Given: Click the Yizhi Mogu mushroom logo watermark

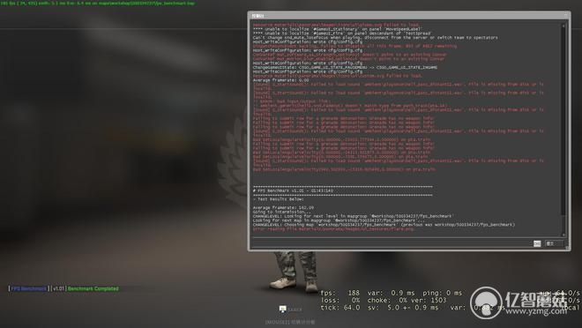Looking at the screenshot, I should coord(486,302).
